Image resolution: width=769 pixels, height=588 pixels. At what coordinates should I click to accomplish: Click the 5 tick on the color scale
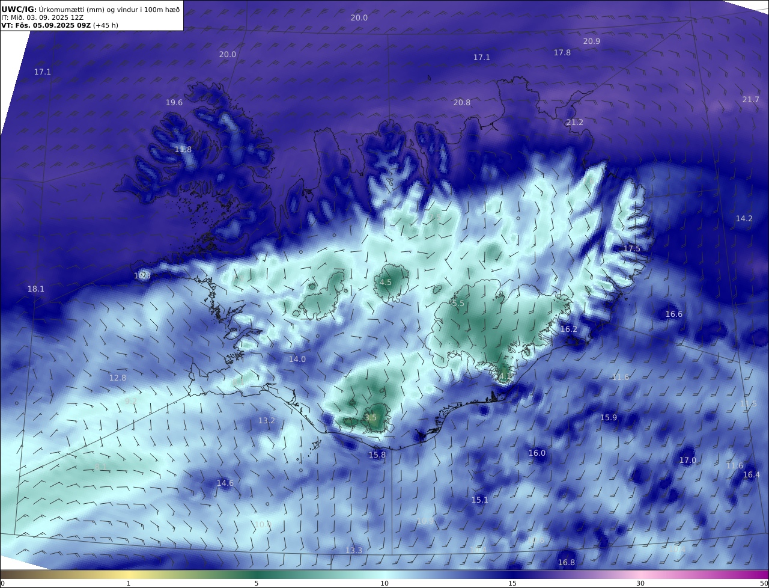pyautogui.click(x=257, y=583)
